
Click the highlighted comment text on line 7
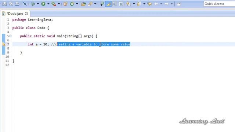tap(94, 44)
